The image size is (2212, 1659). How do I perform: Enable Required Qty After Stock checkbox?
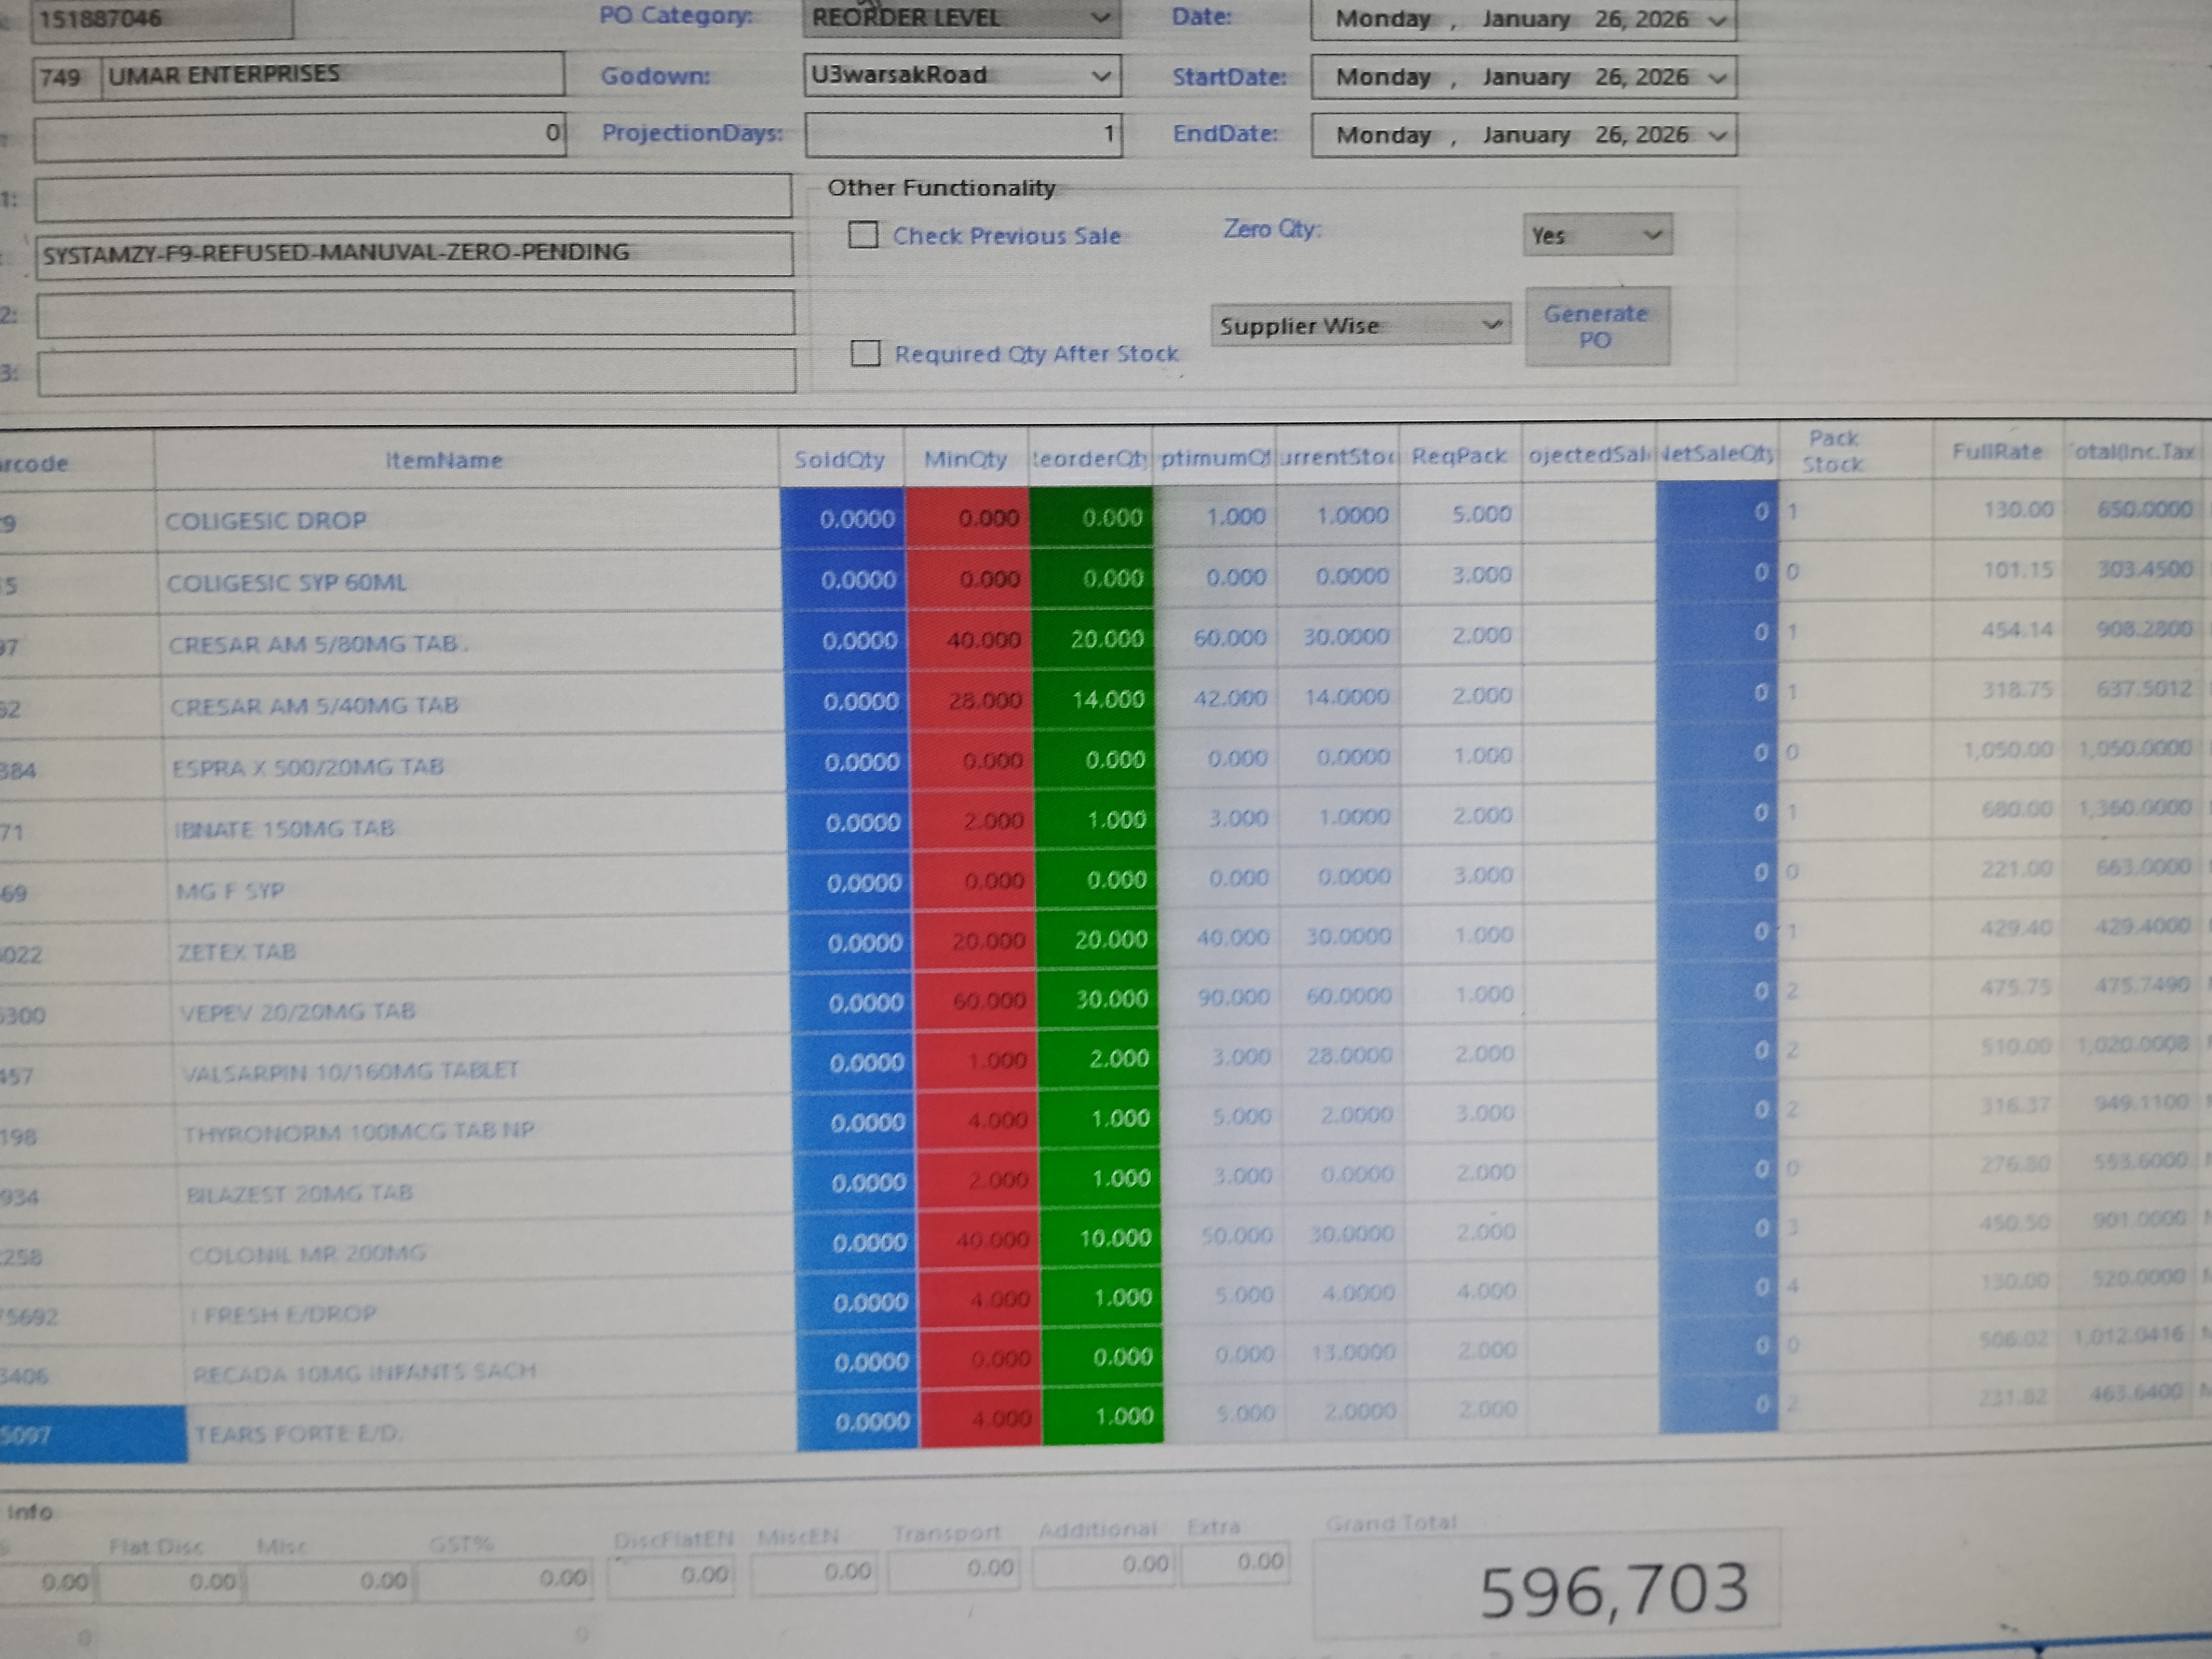point(865,353)
